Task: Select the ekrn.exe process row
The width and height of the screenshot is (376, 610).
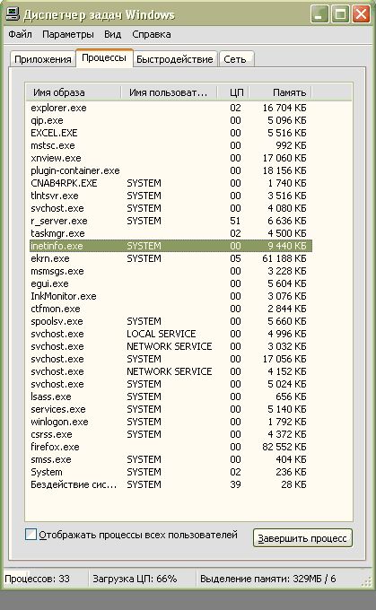Action: click(x=170, y=258)
